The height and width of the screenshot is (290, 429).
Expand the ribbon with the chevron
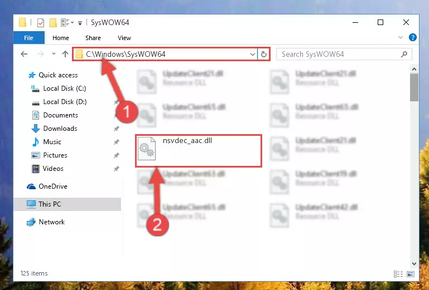click(401, 37)
